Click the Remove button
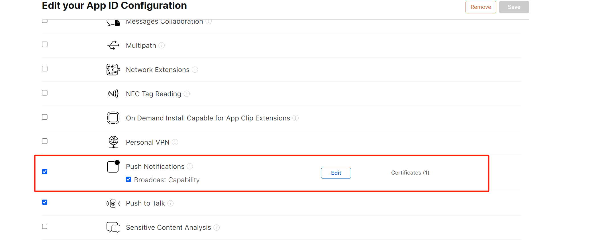The image size is (600, 240). tap(481, 7)
